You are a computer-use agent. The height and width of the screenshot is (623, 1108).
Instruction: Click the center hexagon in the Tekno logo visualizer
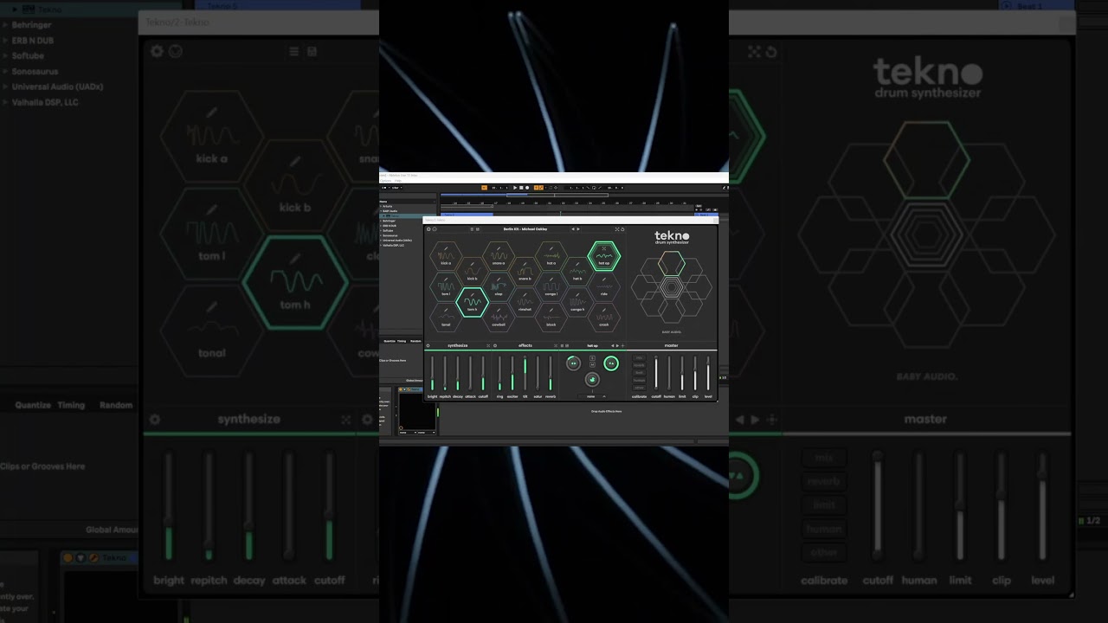click(671, 287)
